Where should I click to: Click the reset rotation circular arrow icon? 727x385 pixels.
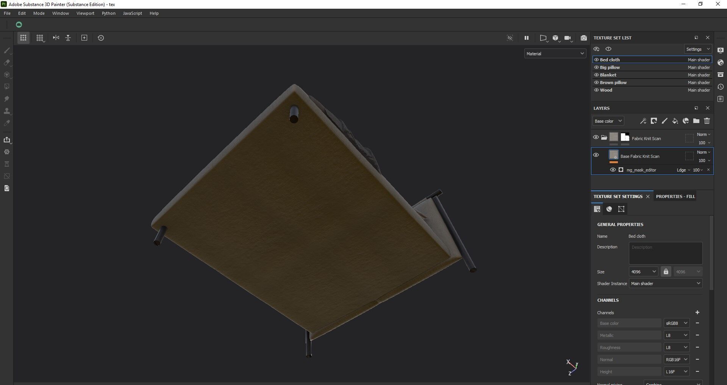(x=101, y=38)
